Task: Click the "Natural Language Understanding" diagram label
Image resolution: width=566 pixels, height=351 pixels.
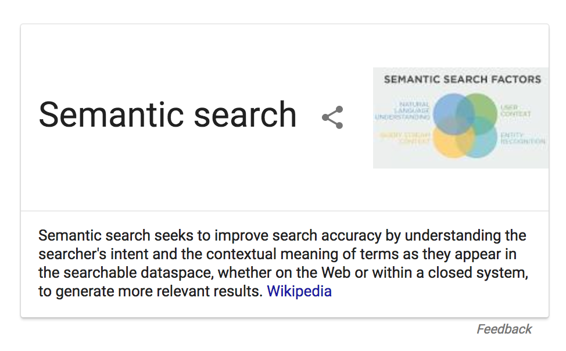Action: [x=403, y=110]
